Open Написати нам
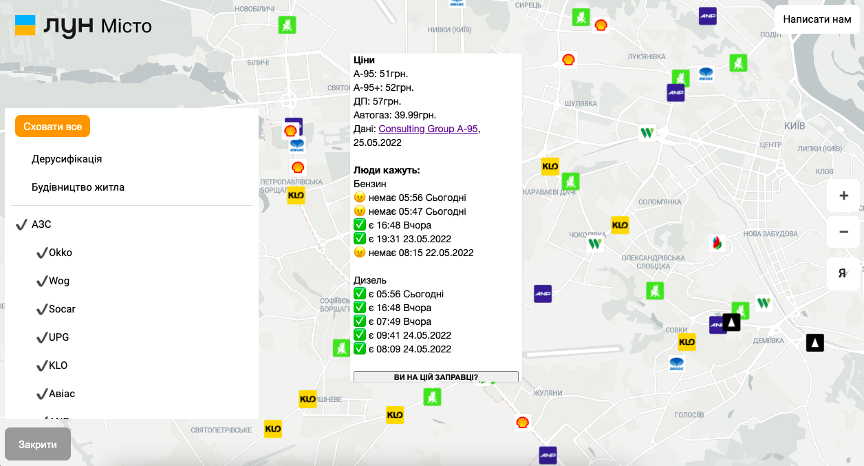The image size is (864, 466). click(817, 19)
